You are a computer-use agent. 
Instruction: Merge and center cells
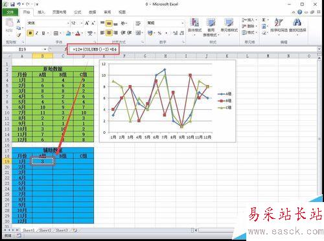point(138,33)
